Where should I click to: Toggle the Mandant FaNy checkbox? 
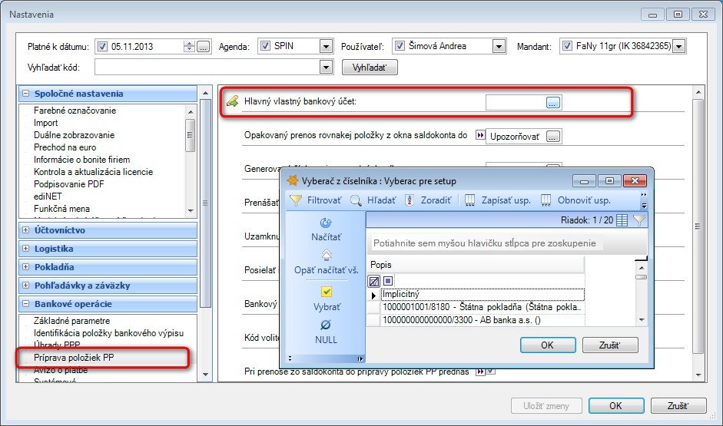tap(568, 45)
